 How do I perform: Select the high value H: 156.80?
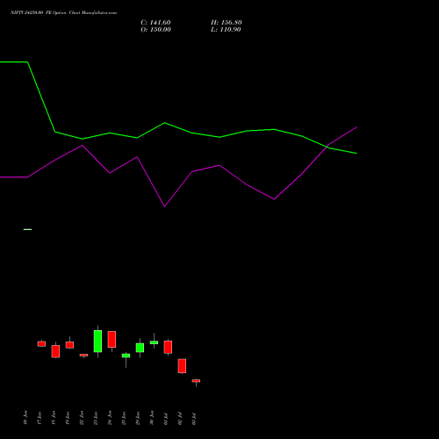point(227,23)
